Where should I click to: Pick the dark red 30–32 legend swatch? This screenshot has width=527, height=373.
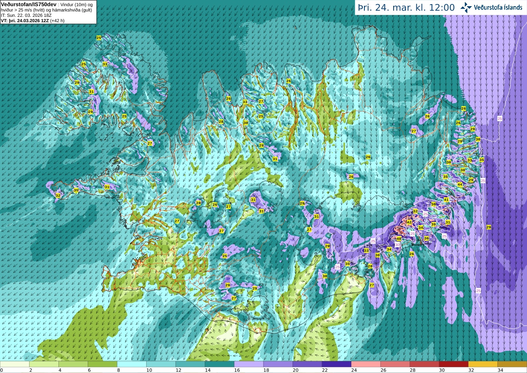(x=454, y=364)
